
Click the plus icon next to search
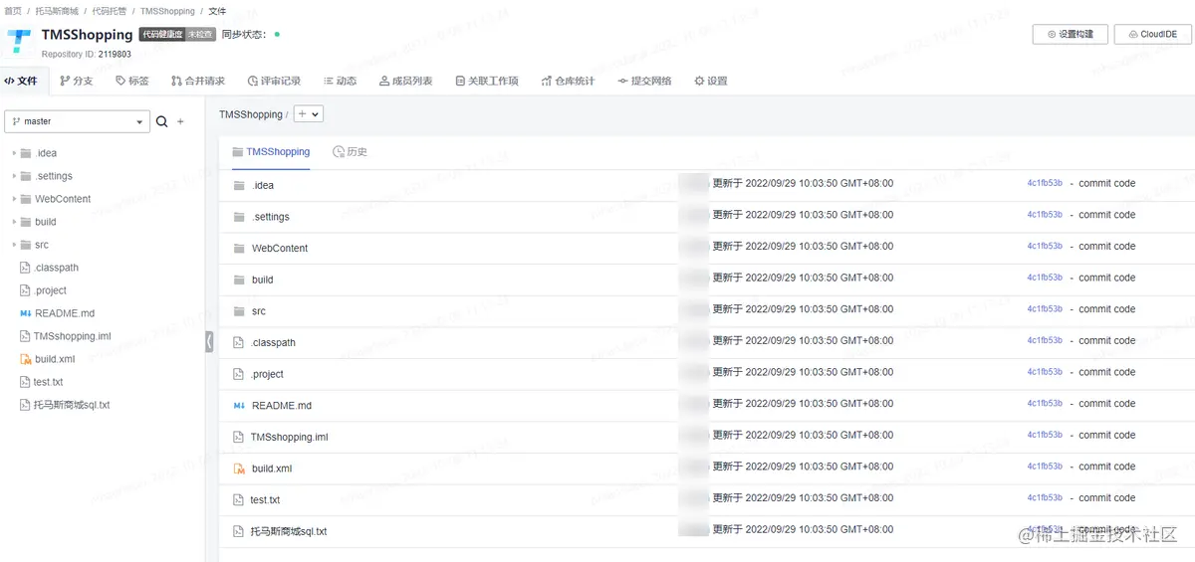pos(180,121)
